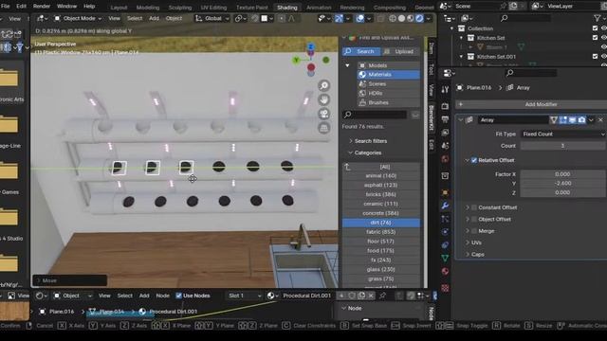Toggle Array on cage triangle icon
The width and height of the screenshot is (607, 341).
[554, 120]
